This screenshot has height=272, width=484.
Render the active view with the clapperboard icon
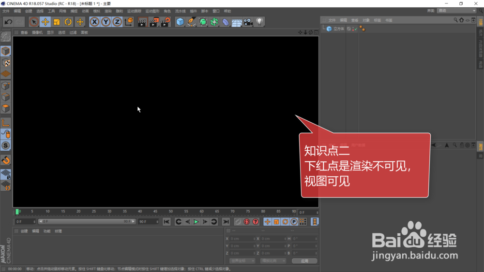(x=142, y=22)
